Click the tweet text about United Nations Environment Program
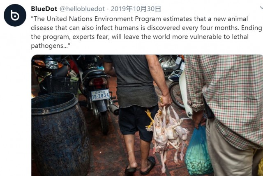 tap(146, 32)
